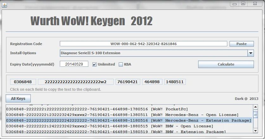The width and height of the screenshot is (265, 139).
Task: Copy the 76190421 key field
Action: pos(128,82)
